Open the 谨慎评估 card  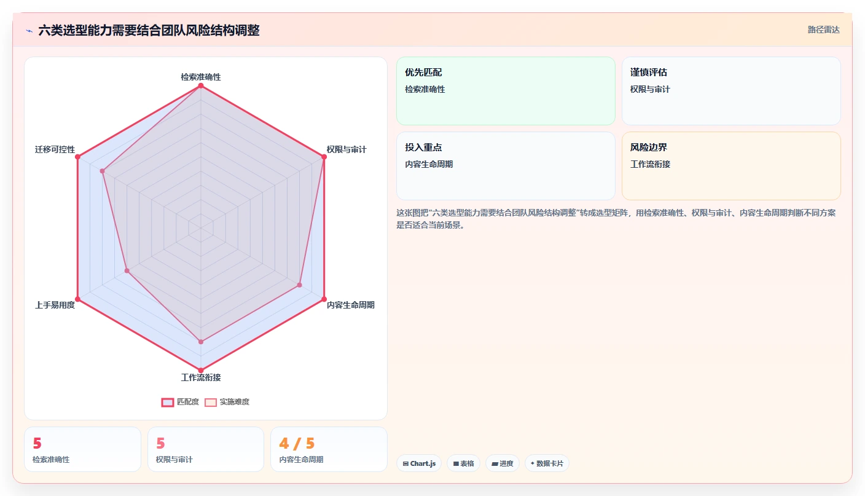click(731, 91)
